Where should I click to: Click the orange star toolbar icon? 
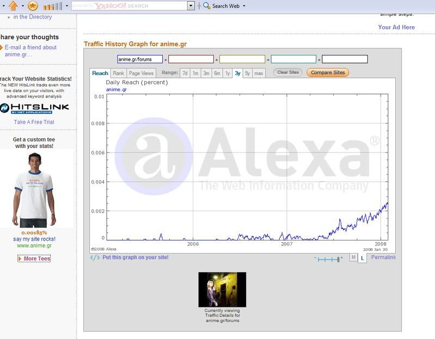point(33,6)
